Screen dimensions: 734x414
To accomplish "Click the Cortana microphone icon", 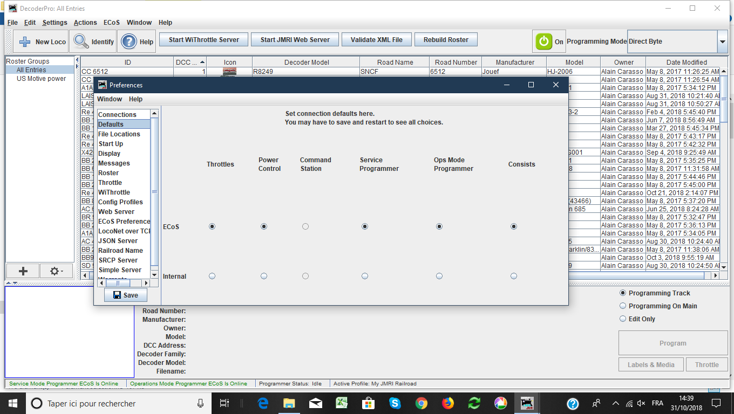I will pyautogui.click(x=201, y=403).
